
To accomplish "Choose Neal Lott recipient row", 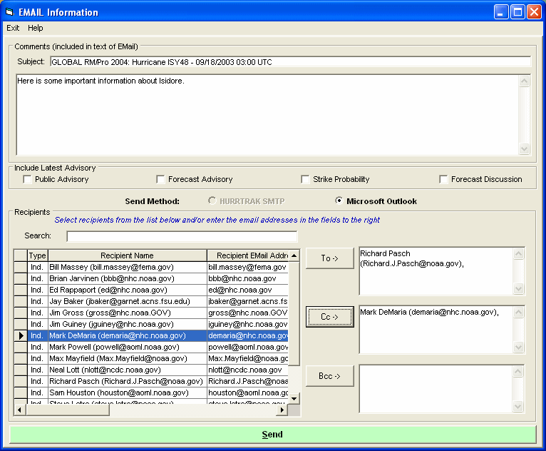I will [x=151, y=370].
